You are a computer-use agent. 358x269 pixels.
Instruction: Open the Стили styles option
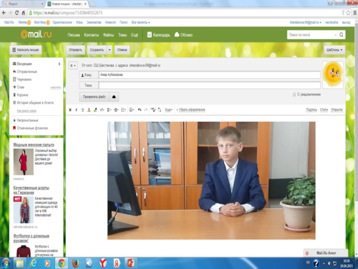324,110
